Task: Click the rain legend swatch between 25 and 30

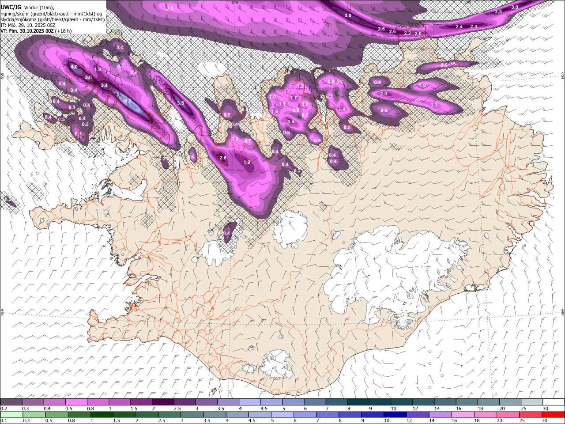Action: click(x=531, y=415)
